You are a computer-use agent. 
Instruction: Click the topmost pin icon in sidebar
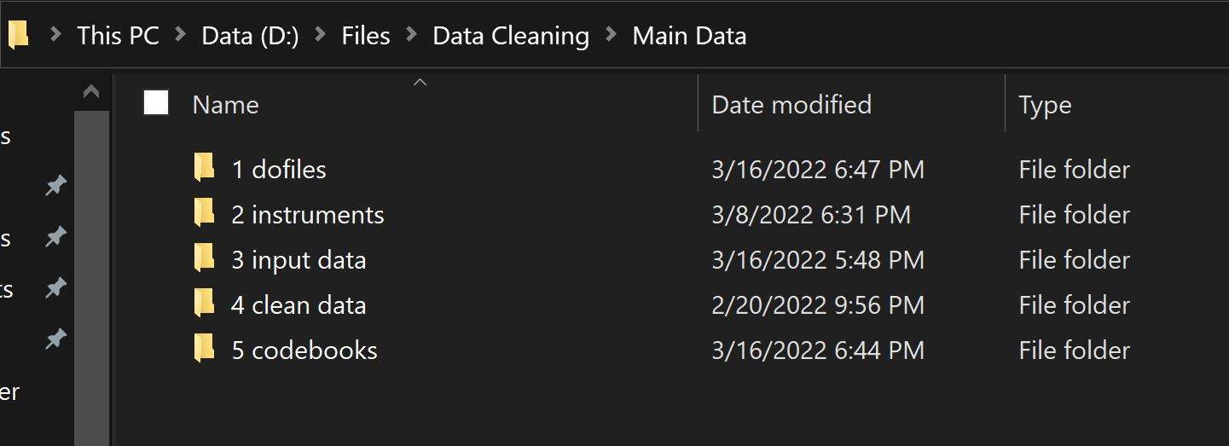click(55, 185)
